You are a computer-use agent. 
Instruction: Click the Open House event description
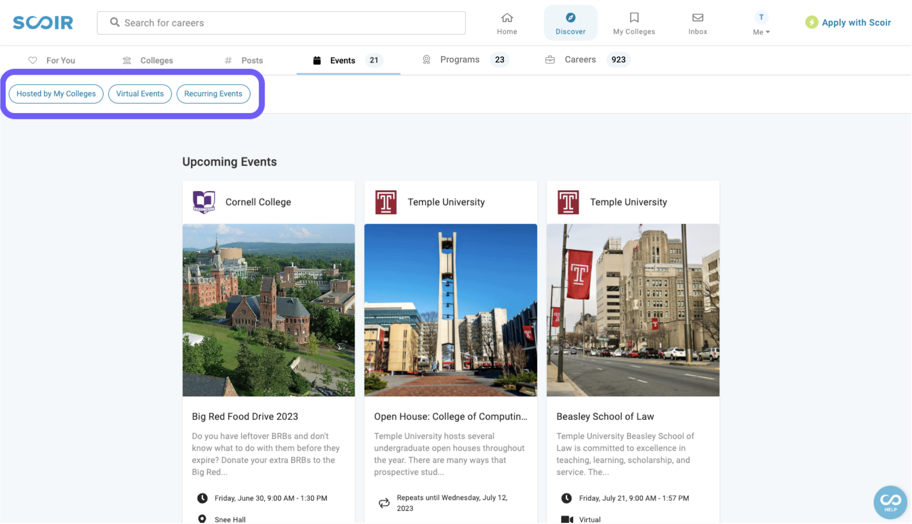(449, 454)
